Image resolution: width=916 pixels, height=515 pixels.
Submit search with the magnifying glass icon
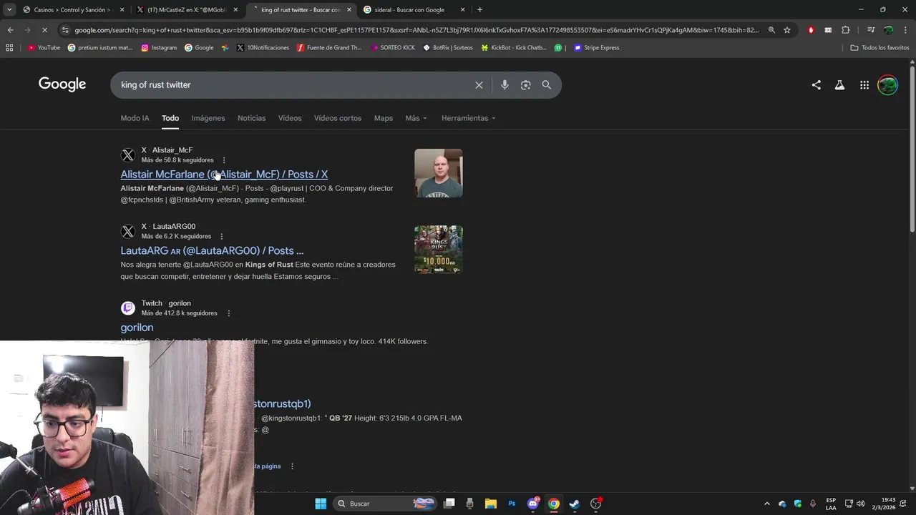pyautogui.click(x=547, y=85)
